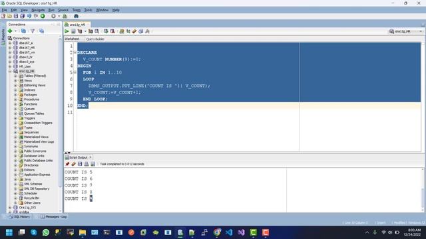Expand the Tables (Filtered) node
This screenshot has height=239, width=426.
(15, 76)
